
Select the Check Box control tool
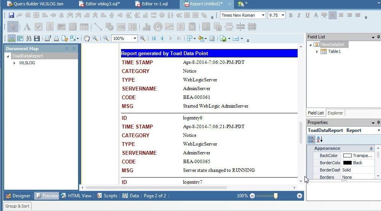pyautogui.click(x=38, y=27)
